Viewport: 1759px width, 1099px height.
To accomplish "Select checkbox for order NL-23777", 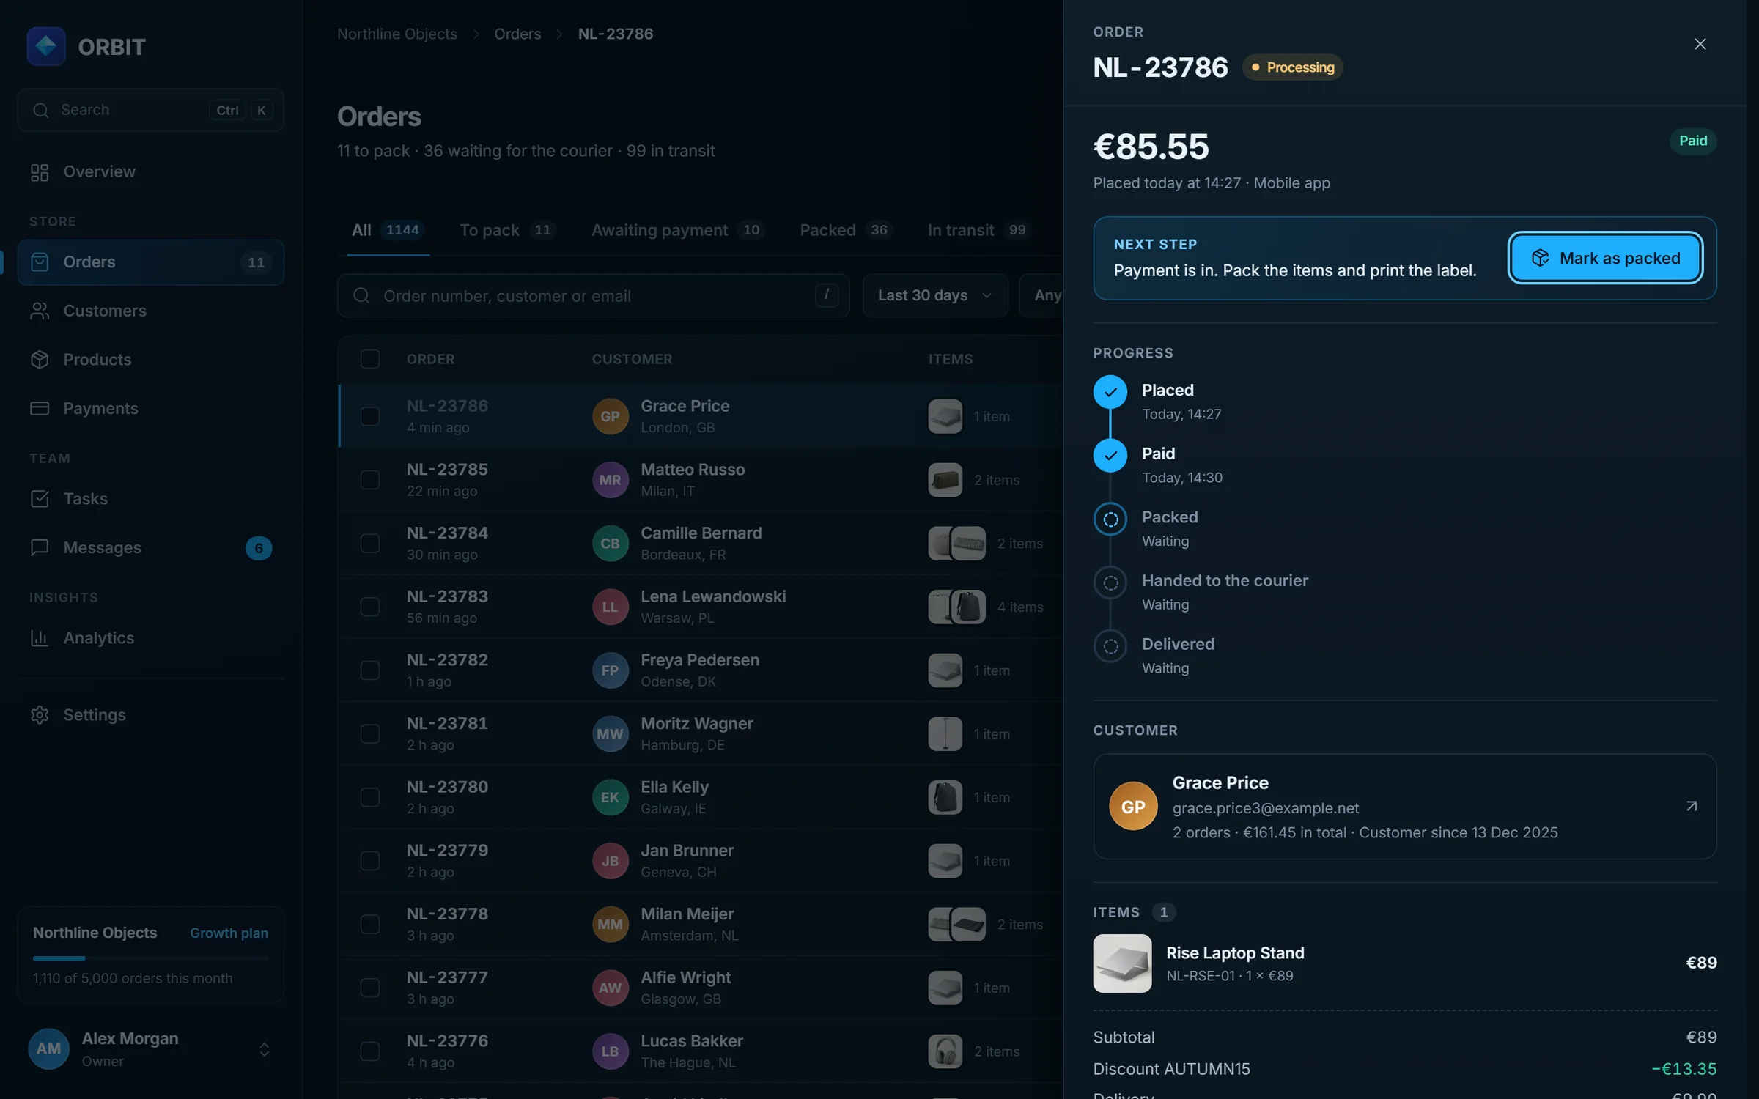I will coord(369,988).
